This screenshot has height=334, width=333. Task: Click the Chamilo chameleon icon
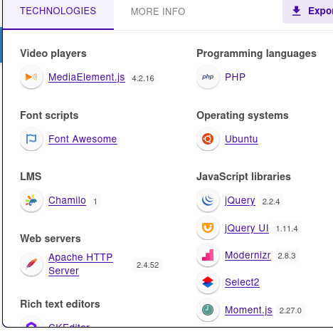click(x=31, y=200)
